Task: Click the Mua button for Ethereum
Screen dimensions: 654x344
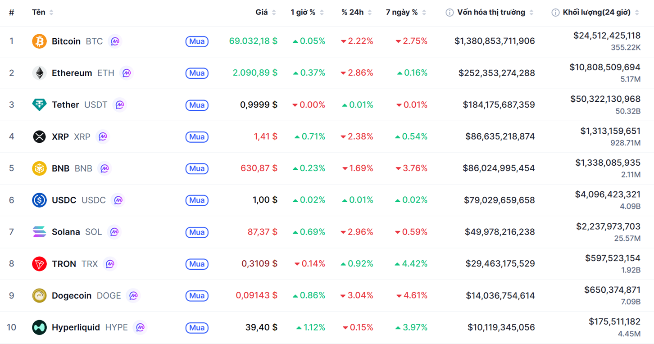Action: click(x=197, y=73)
